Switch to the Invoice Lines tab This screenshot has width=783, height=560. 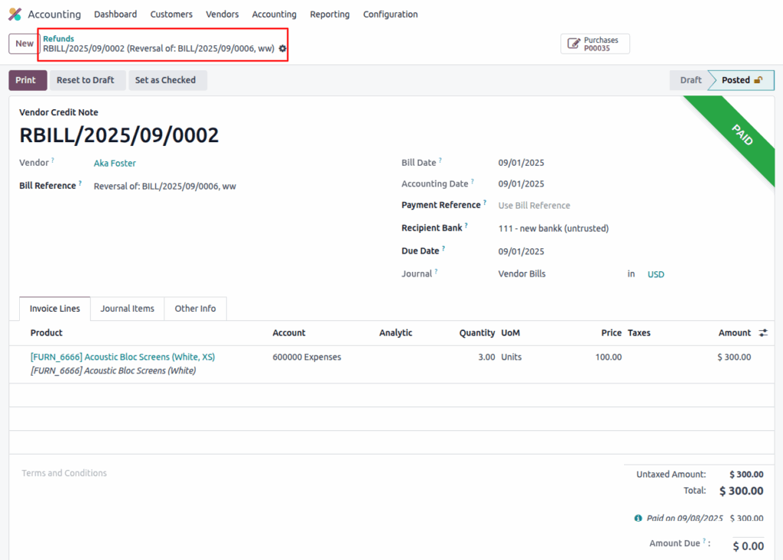[54, 309]
